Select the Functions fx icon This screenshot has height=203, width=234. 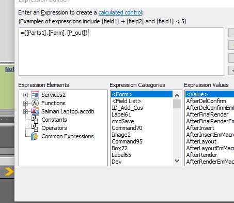tap(35, 103)
